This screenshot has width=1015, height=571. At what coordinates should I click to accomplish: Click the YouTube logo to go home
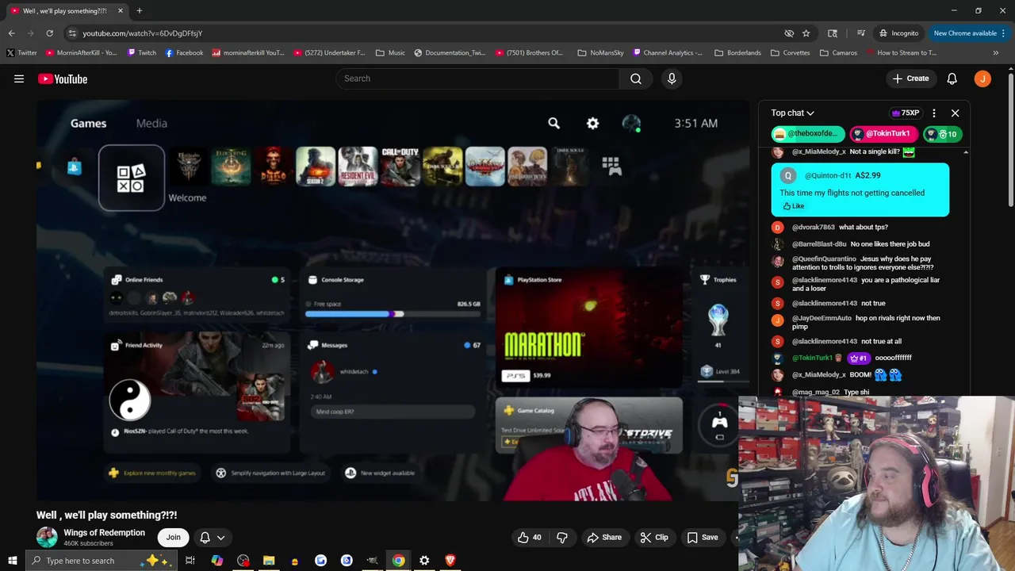click(x=63, y=79)
